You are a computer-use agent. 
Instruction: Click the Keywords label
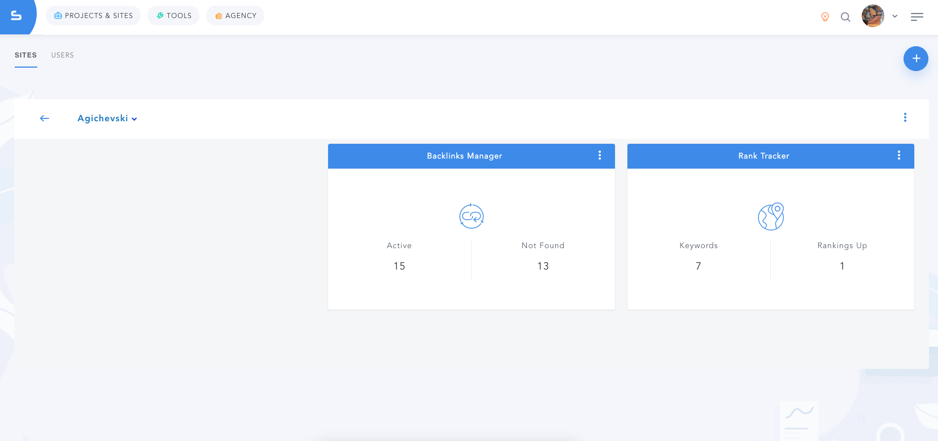pyautogui.click(x=699, y=245)
